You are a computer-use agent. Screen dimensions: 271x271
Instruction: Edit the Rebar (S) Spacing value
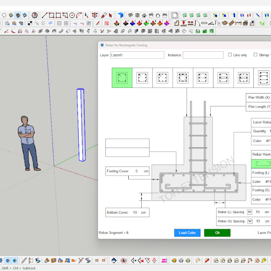(258, 221)
